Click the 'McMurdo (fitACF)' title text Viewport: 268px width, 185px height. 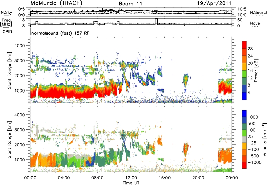coord(56,3)
